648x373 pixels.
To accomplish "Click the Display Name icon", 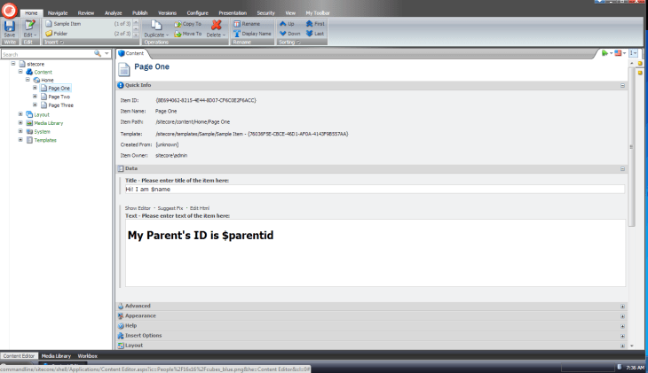I will pos(237,33).
